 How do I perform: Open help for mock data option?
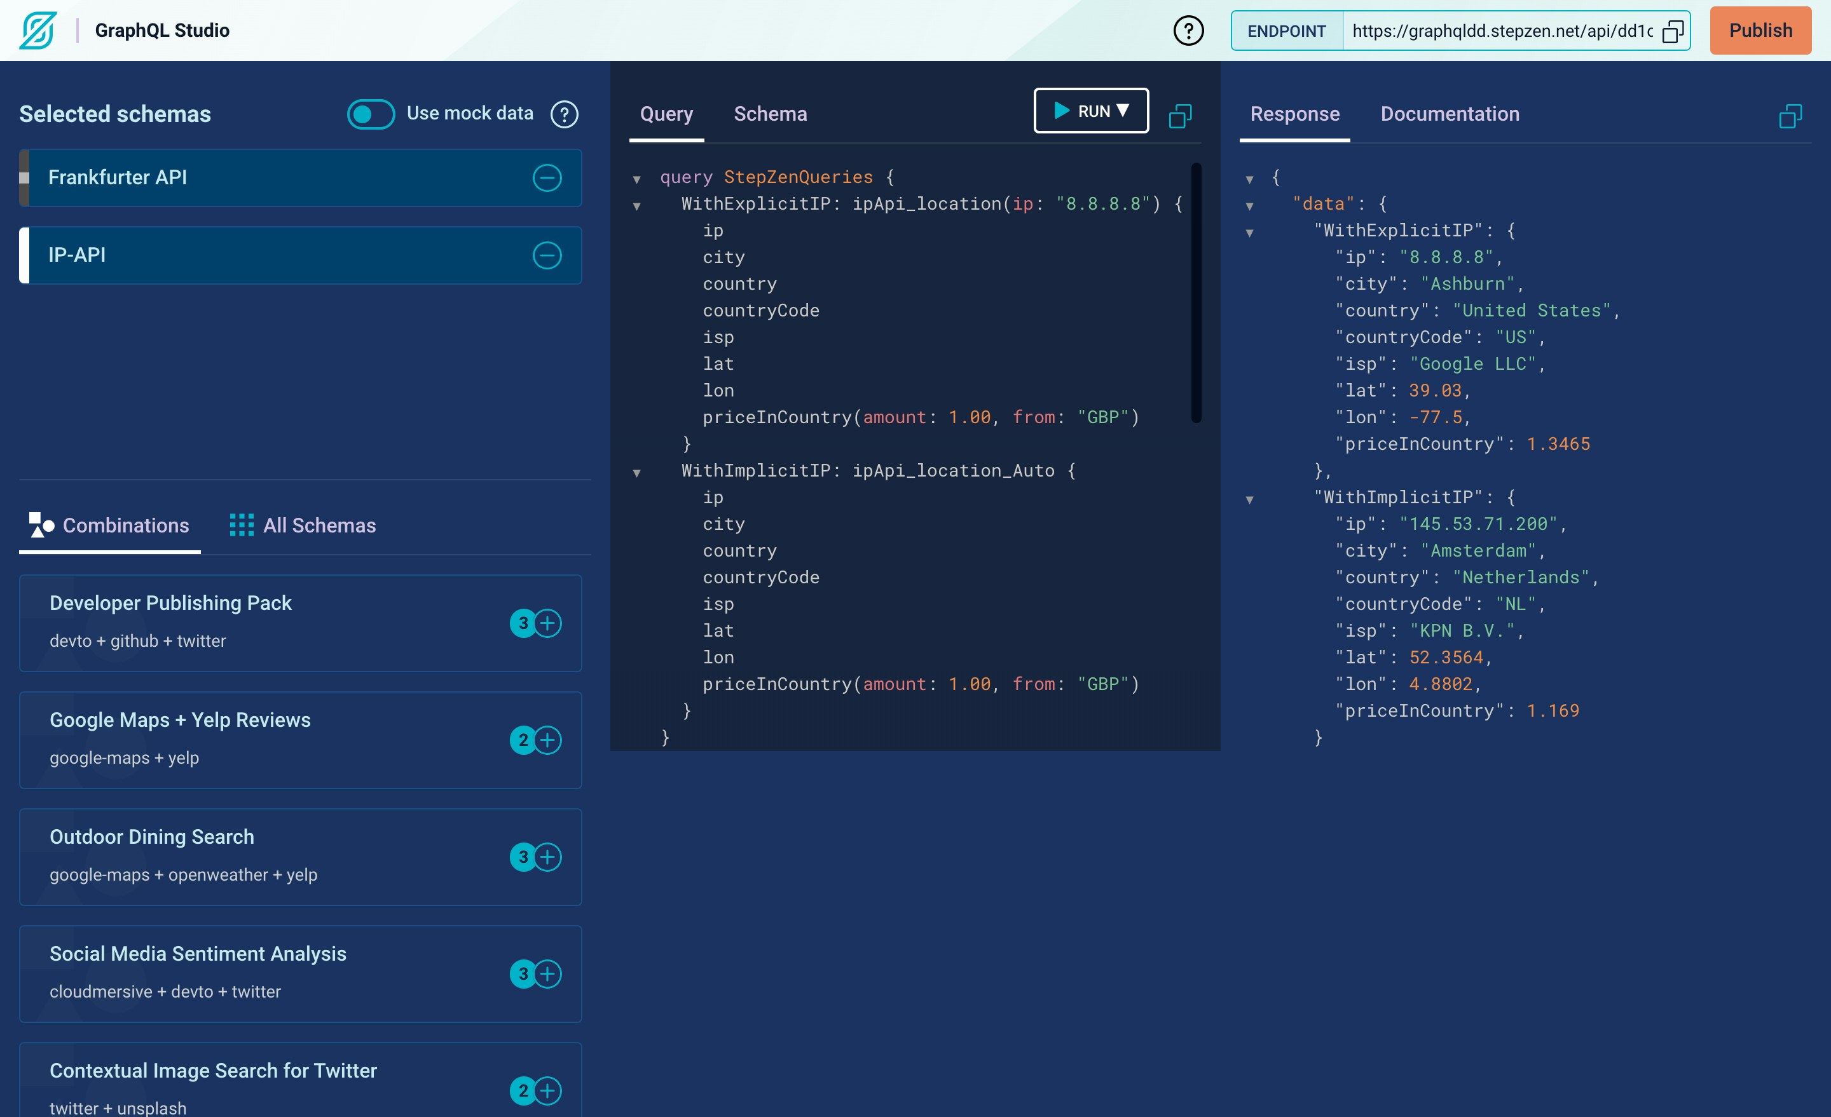[564, 114]
